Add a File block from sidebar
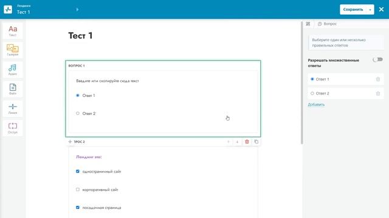Screen dimensions: 389x218 13,89
